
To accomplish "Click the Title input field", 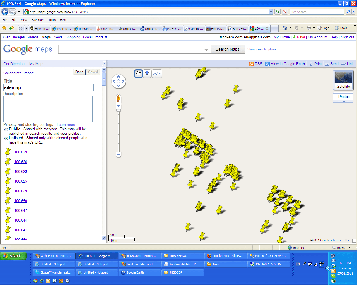I will tap(49, 88).
